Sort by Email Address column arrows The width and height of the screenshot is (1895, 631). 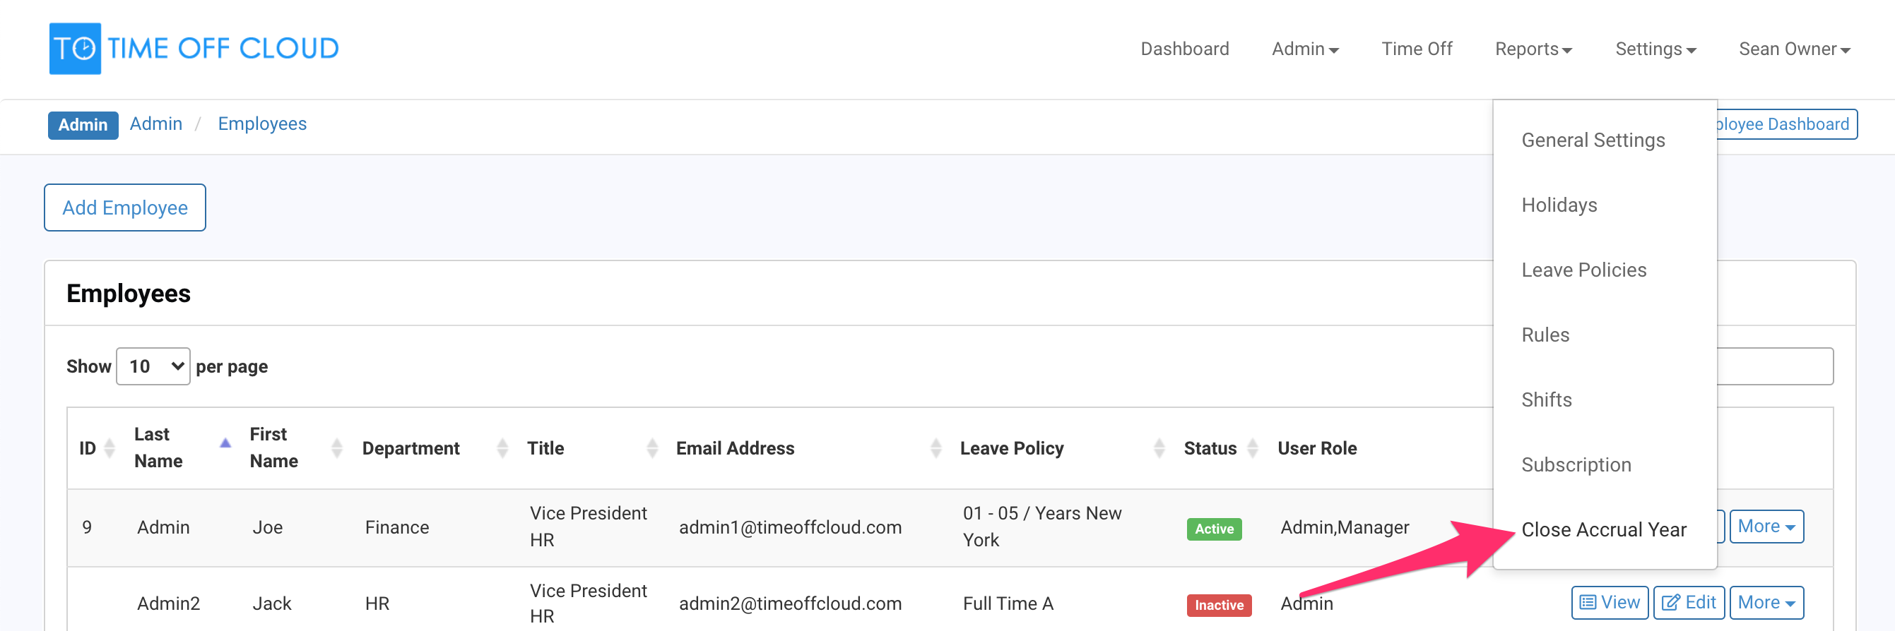[935, 447]
